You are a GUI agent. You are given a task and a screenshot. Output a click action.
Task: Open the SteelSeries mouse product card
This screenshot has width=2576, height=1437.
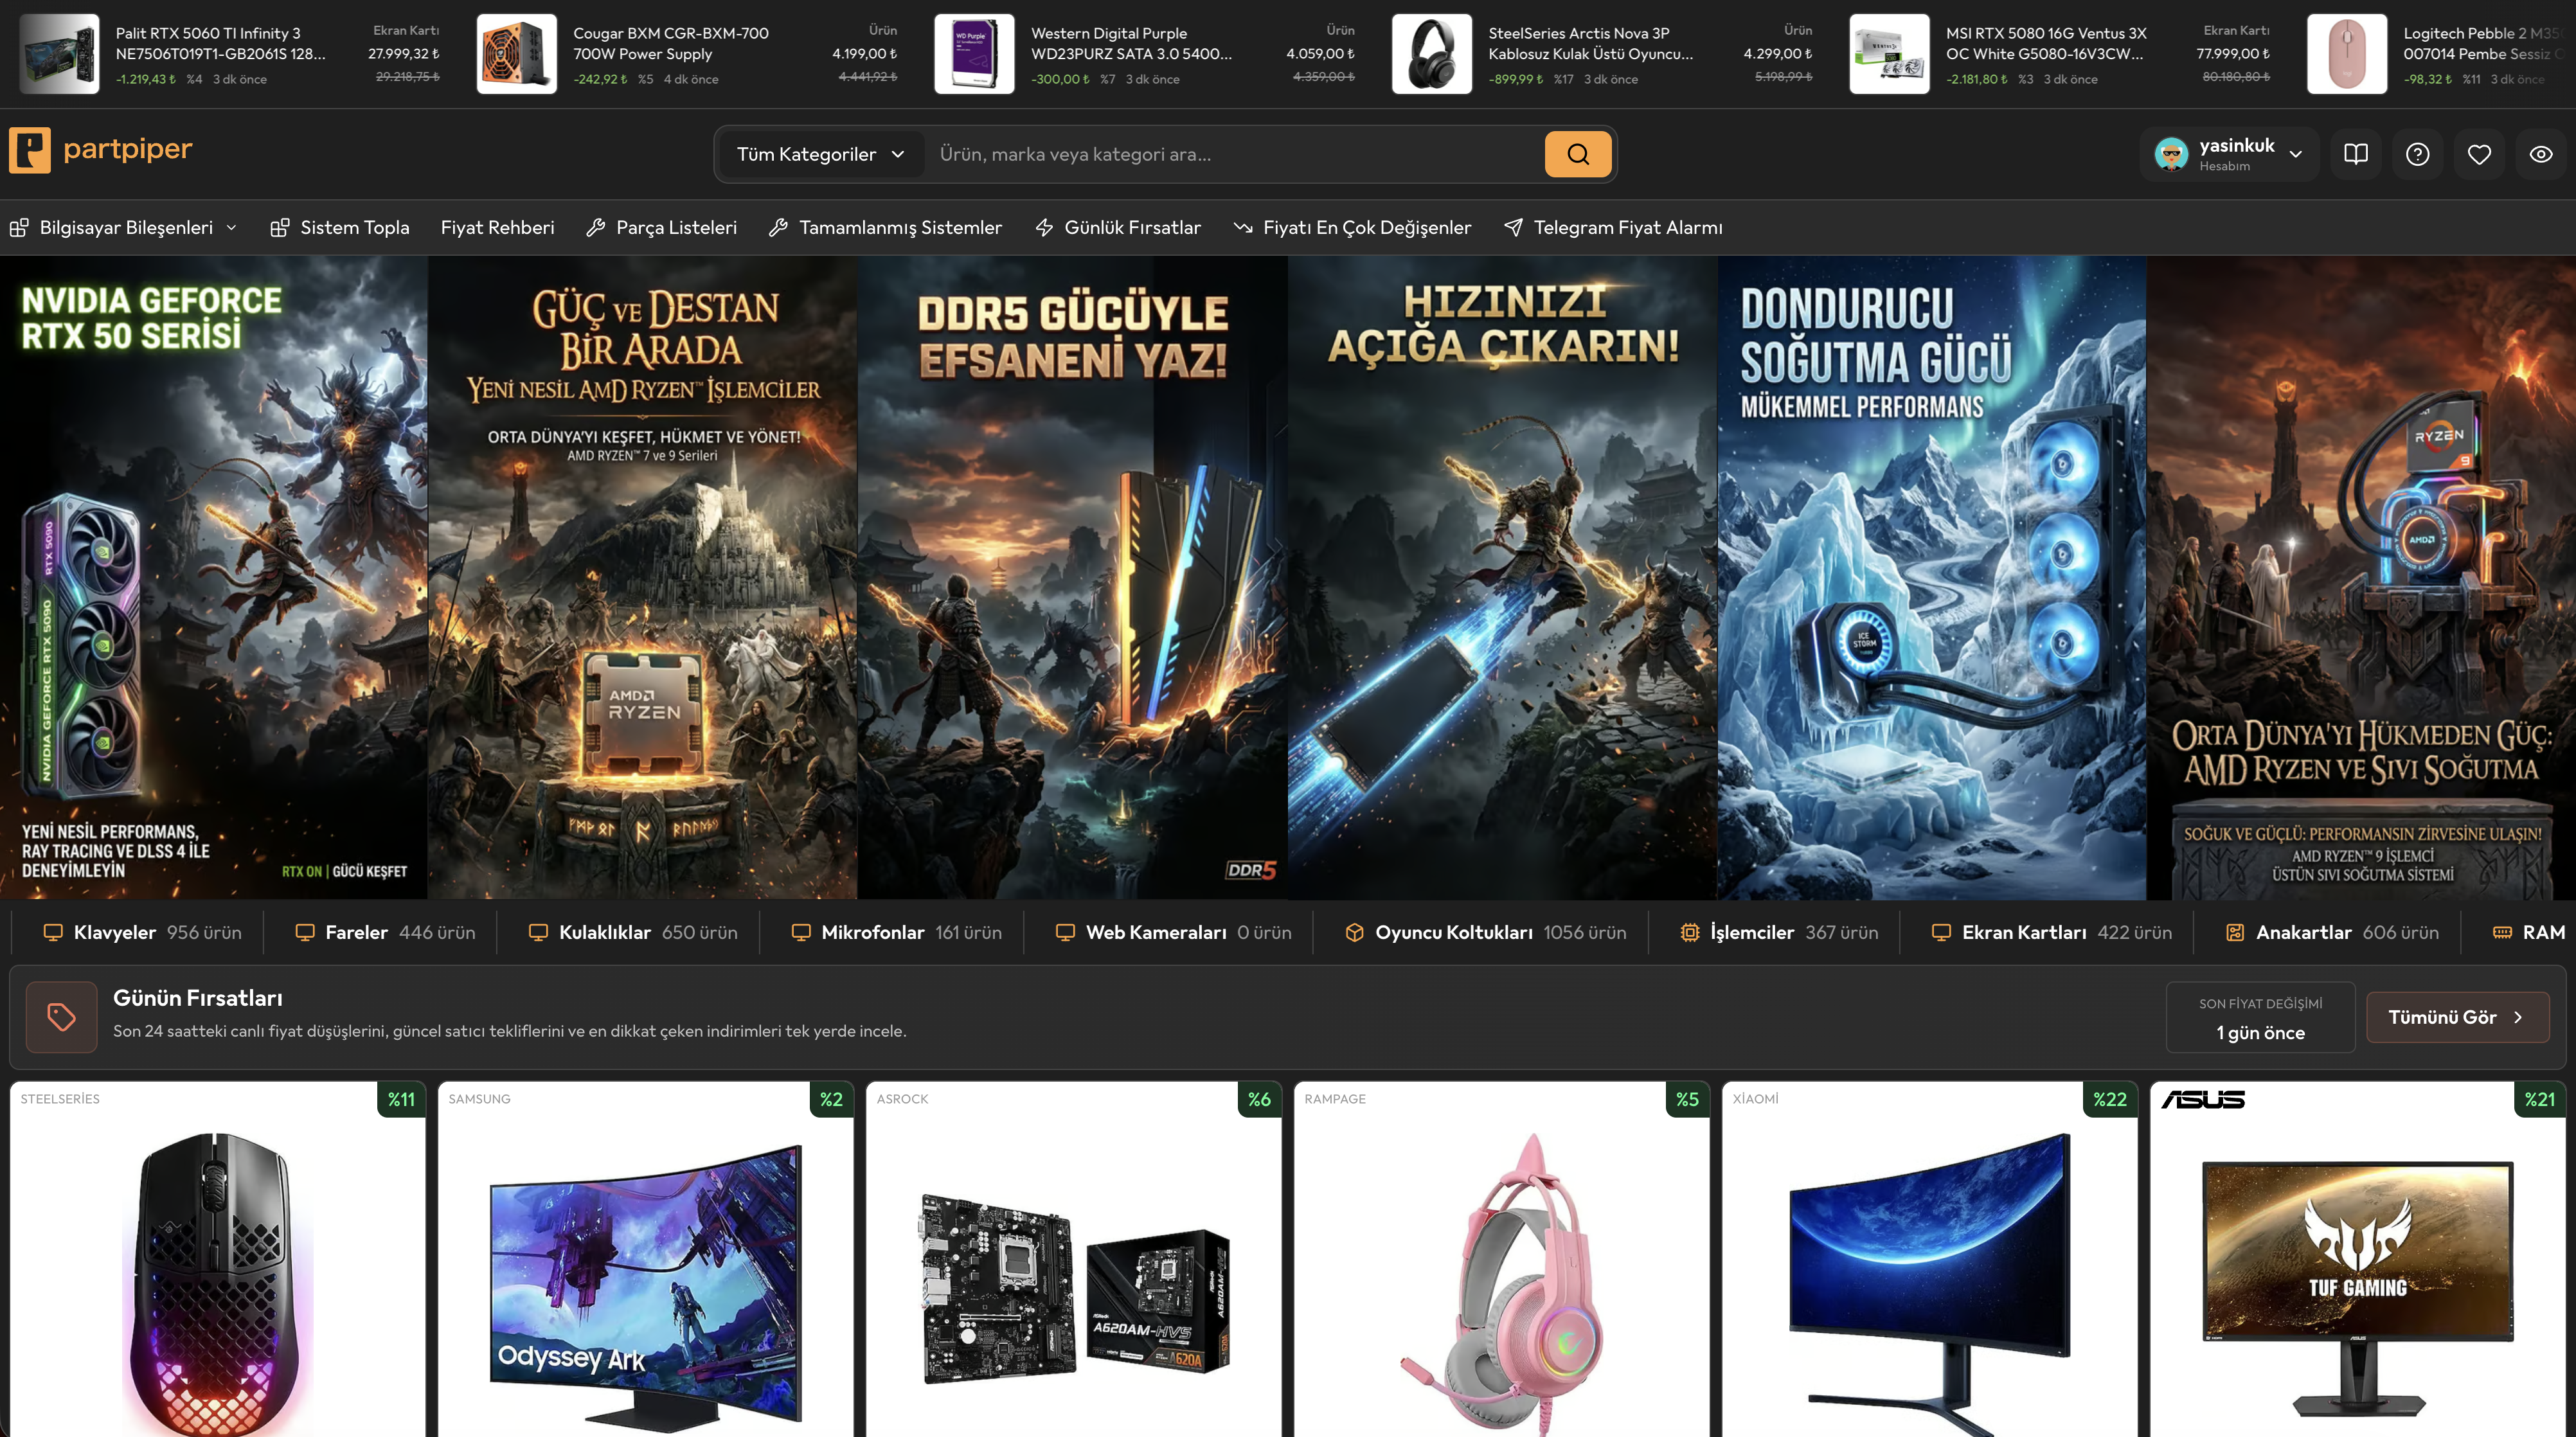click(218, 1259)
